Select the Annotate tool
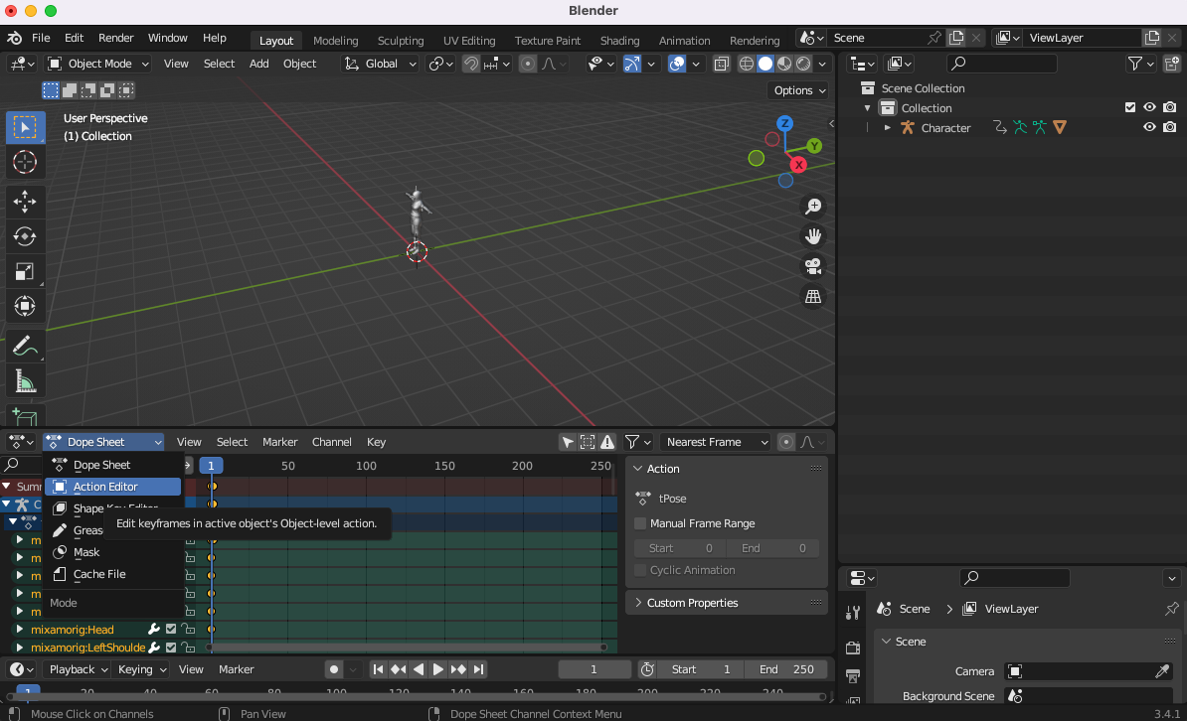The width and height of the screenshot is (1187, 721). pos(25,346)
